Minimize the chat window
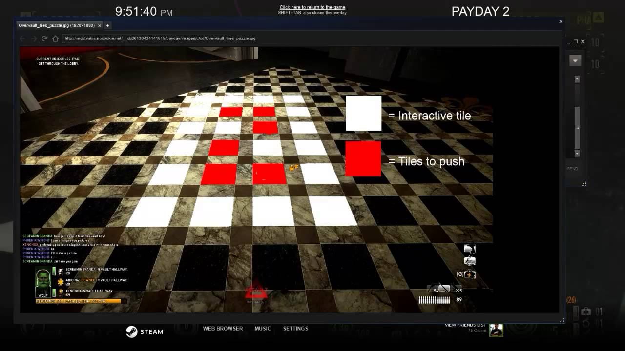The image size is (625, 351). (569, 42)
